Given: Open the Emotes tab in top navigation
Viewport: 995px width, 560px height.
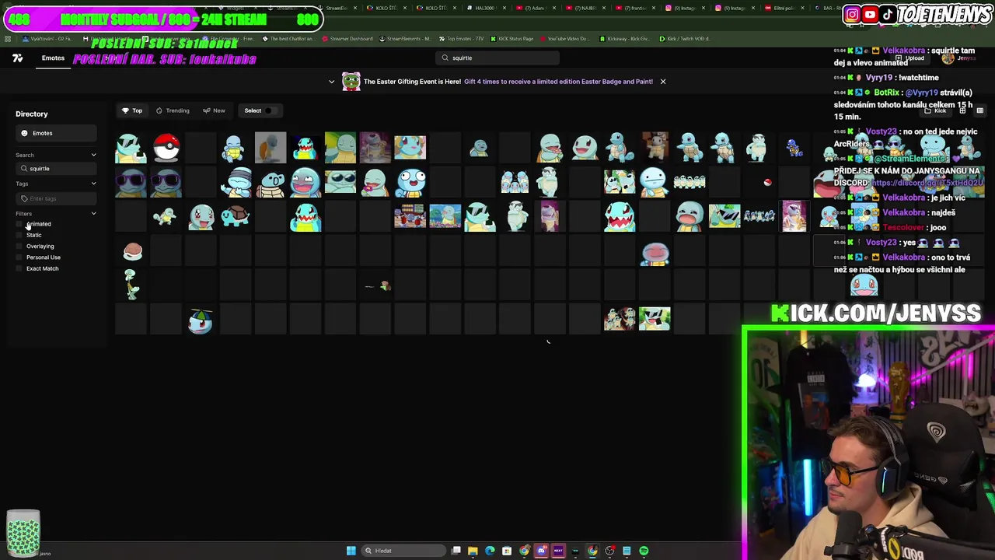Looking at the screenshot, I should coord(53,58).
